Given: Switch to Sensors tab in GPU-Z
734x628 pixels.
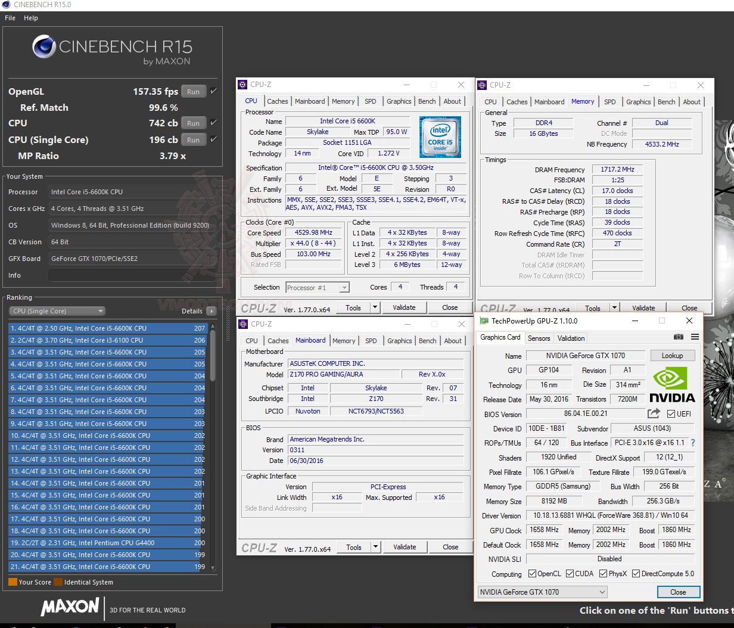Looking at the screenshot, I should point(539,338).
